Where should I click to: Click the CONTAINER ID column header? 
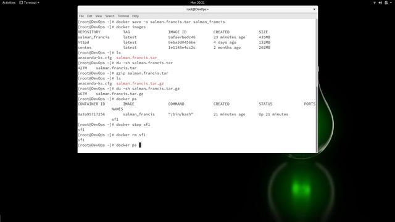[91, 104]
